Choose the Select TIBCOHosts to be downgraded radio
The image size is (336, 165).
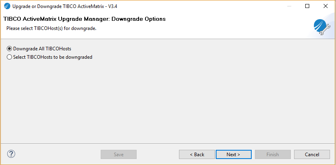(10, 57)
